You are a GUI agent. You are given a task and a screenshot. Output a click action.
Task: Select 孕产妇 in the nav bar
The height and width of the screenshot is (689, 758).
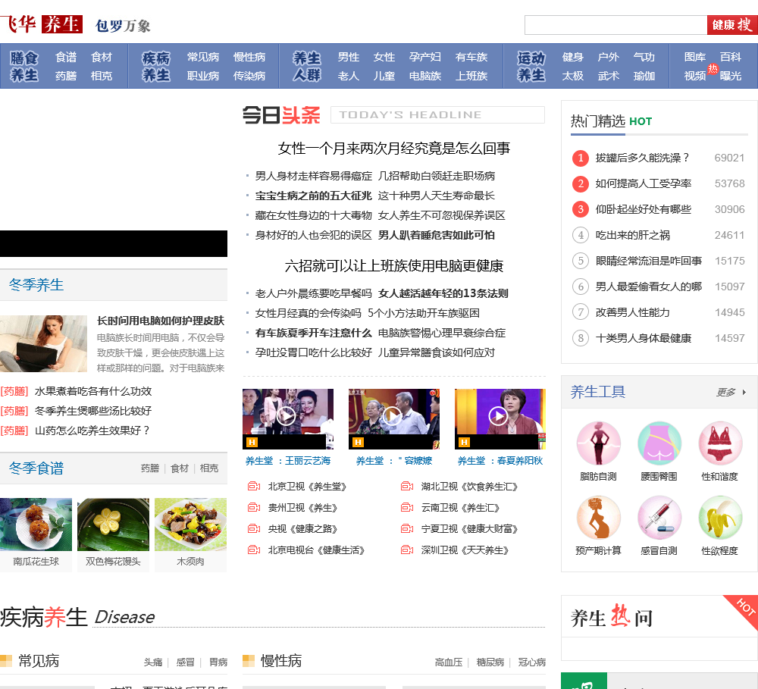425,57
